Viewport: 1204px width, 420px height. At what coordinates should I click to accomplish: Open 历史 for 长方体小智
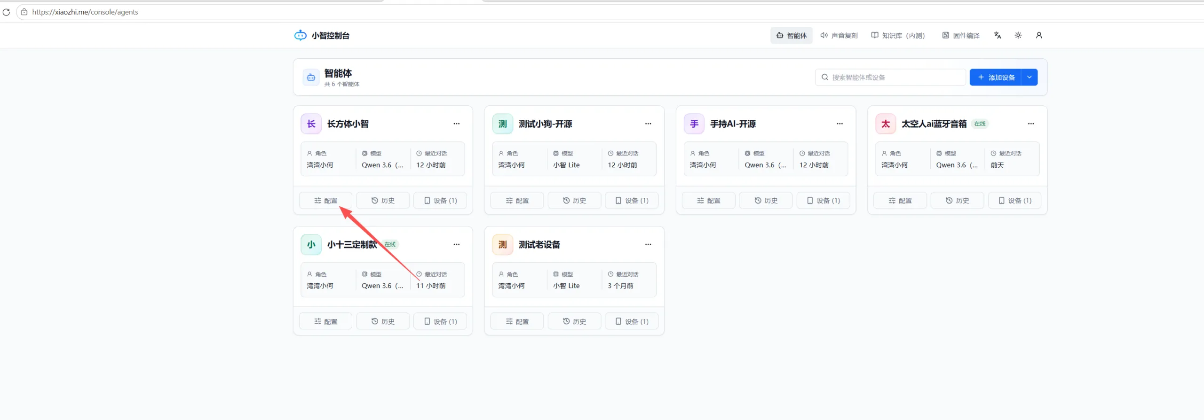click(383, 201)
